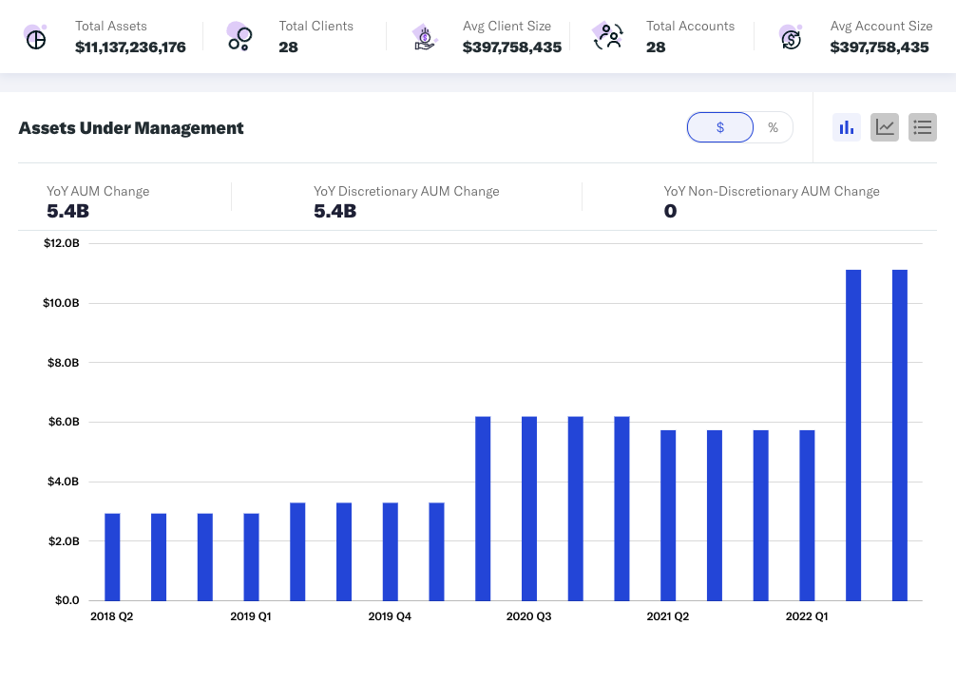Click the Total Clients circles icon

point(239,37)
